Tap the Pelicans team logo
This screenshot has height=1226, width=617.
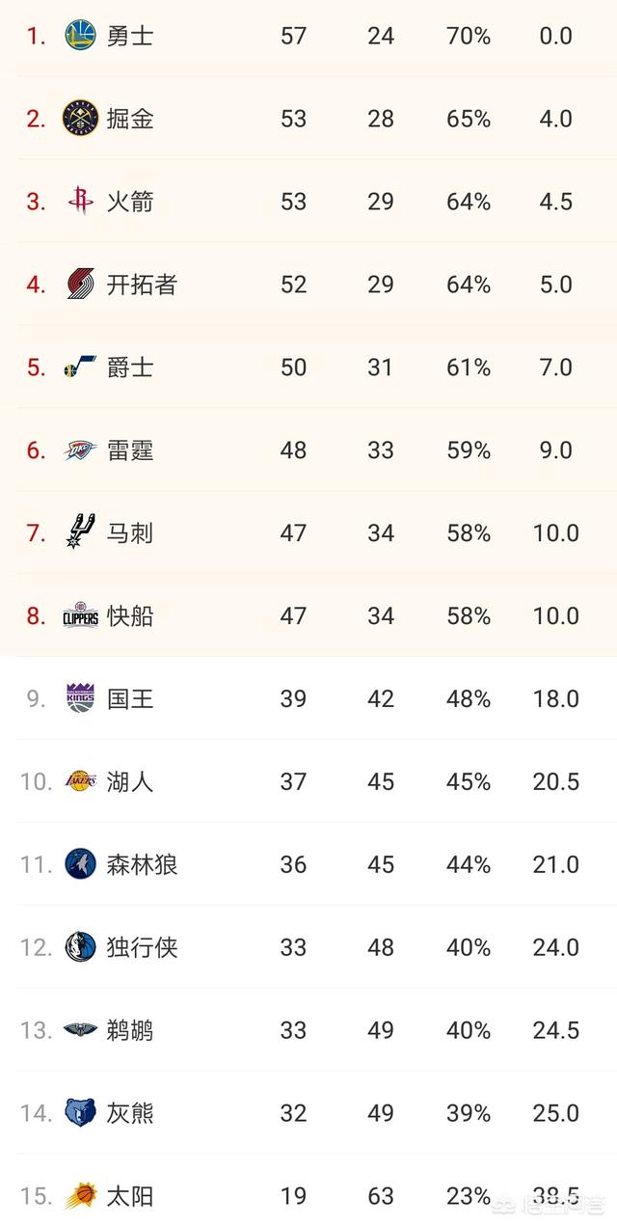point(80,1030)
